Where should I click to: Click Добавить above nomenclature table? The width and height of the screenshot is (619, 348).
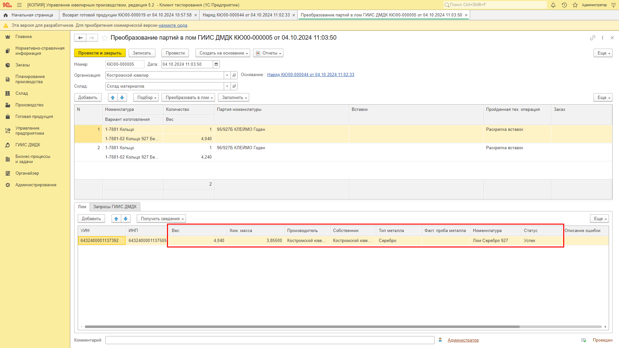point(88,98)
